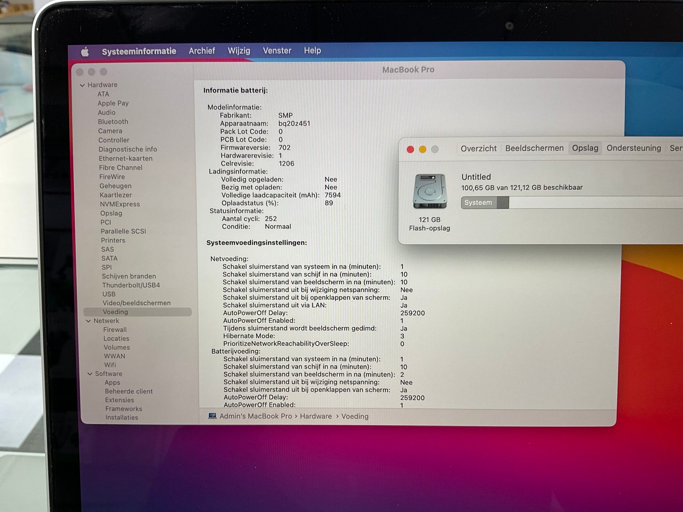Viewport: 683px width, 512px height.
Task: Click Voeding in the path bar
Action: 355,416
